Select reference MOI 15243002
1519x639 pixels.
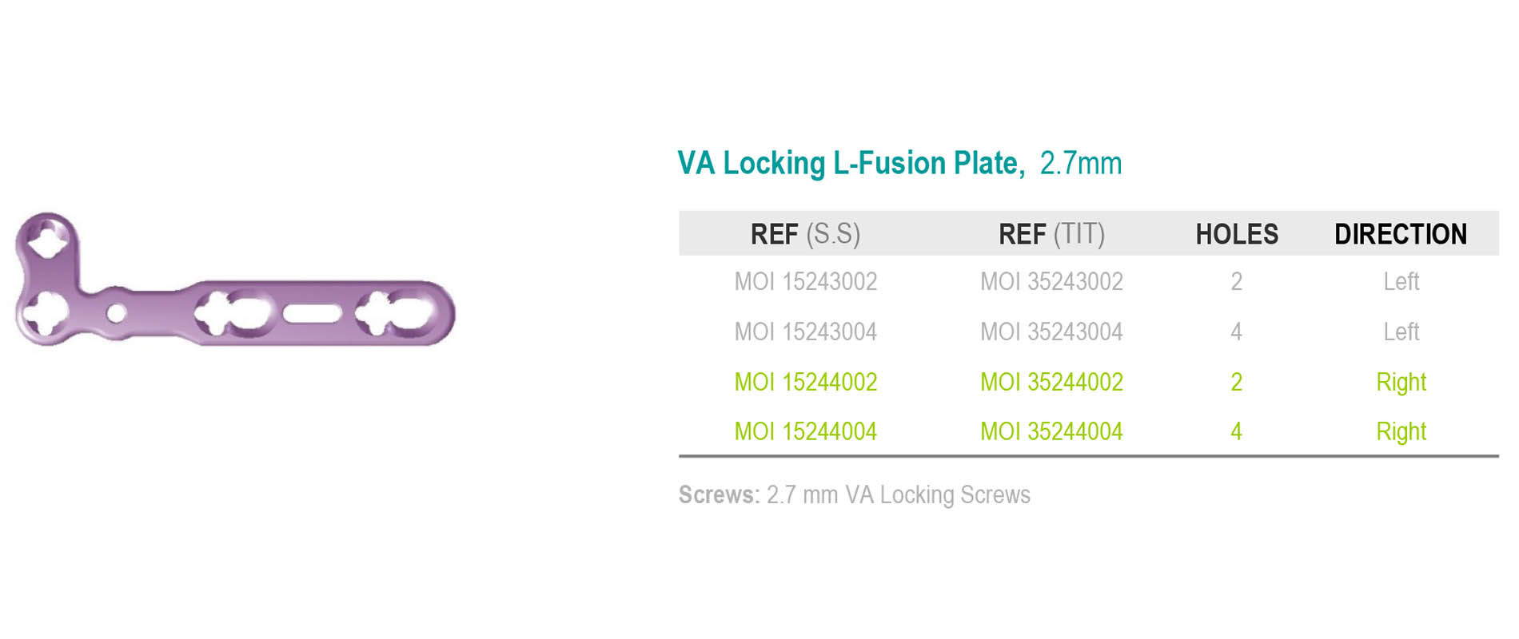point(806,281)
